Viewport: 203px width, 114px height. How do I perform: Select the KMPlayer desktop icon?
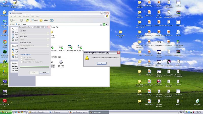[5, 92]
